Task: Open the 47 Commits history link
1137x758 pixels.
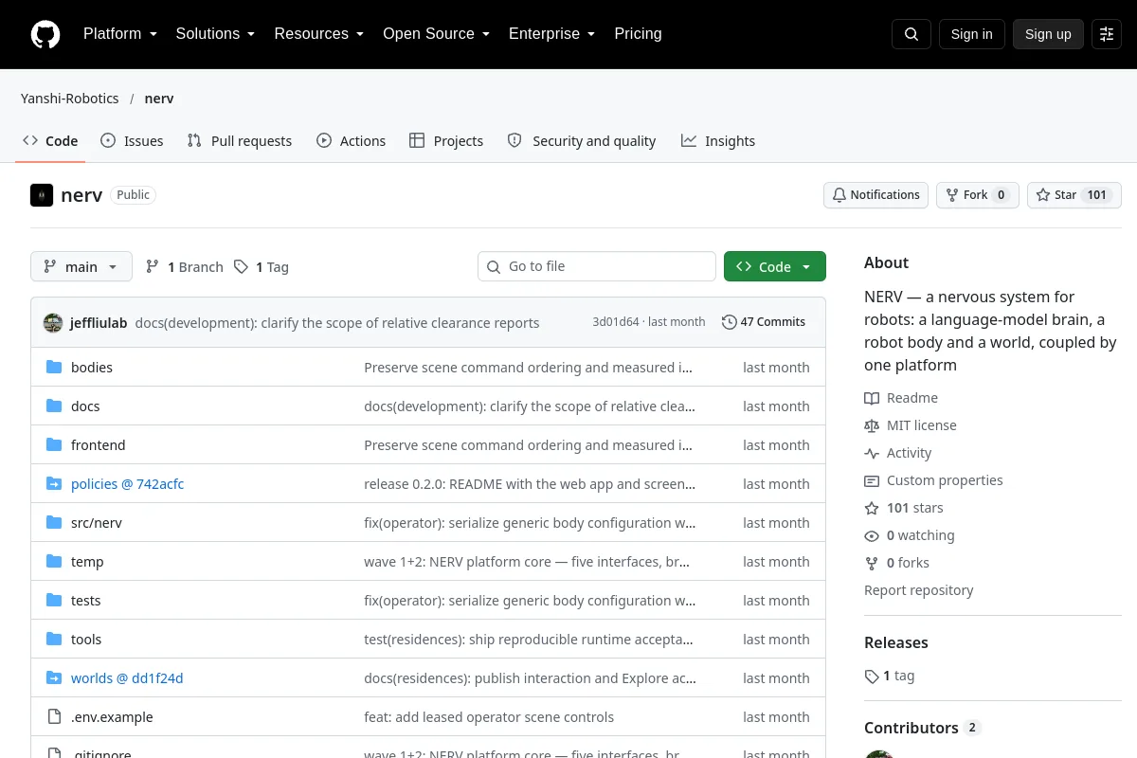Action: [764, 322]
